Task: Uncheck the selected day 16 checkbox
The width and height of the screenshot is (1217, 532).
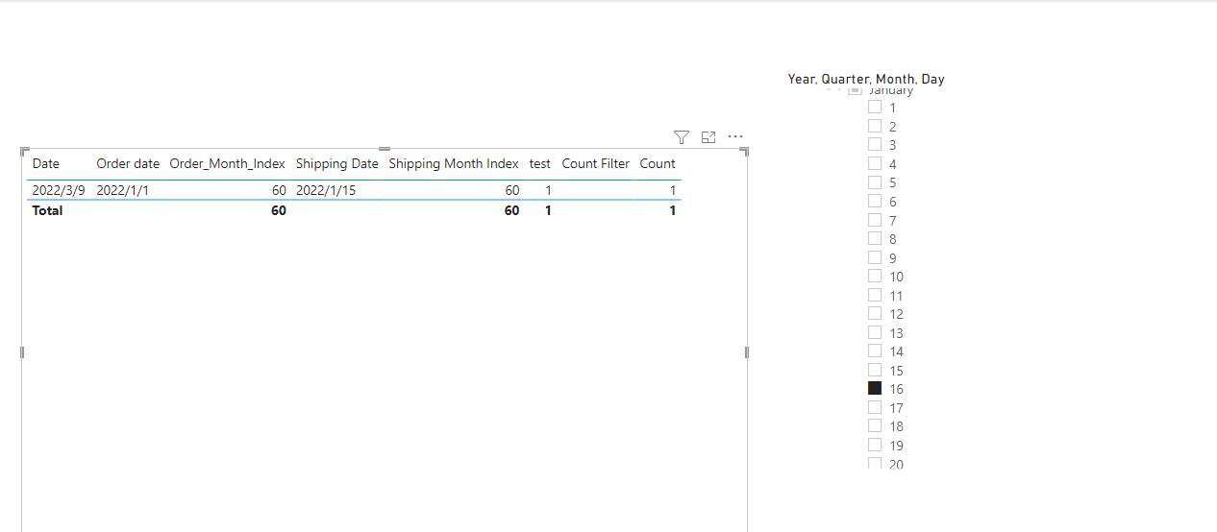Action: 875,388
